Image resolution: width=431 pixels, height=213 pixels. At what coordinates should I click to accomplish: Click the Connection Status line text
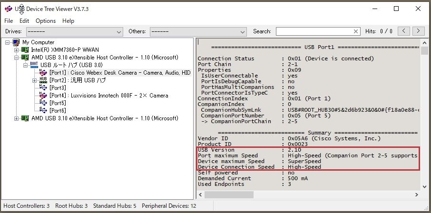point(286,58)
